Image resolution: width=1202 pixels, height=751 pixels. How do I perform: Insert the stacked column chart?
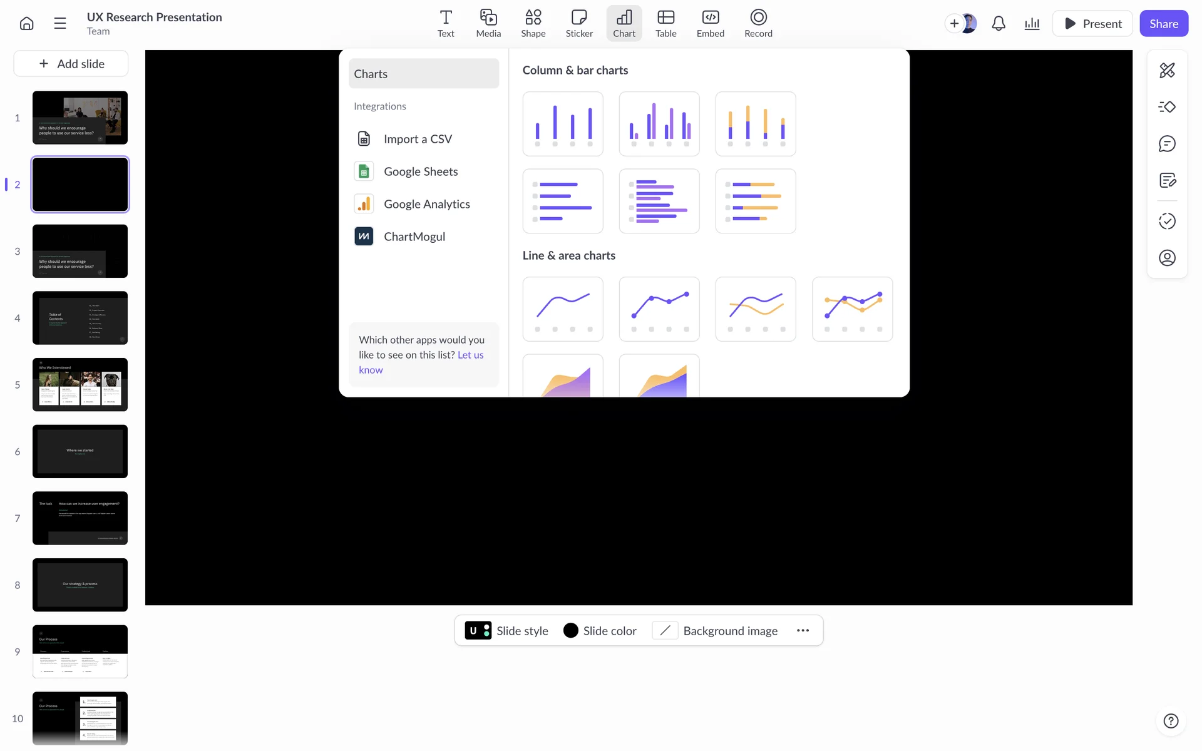755,124
